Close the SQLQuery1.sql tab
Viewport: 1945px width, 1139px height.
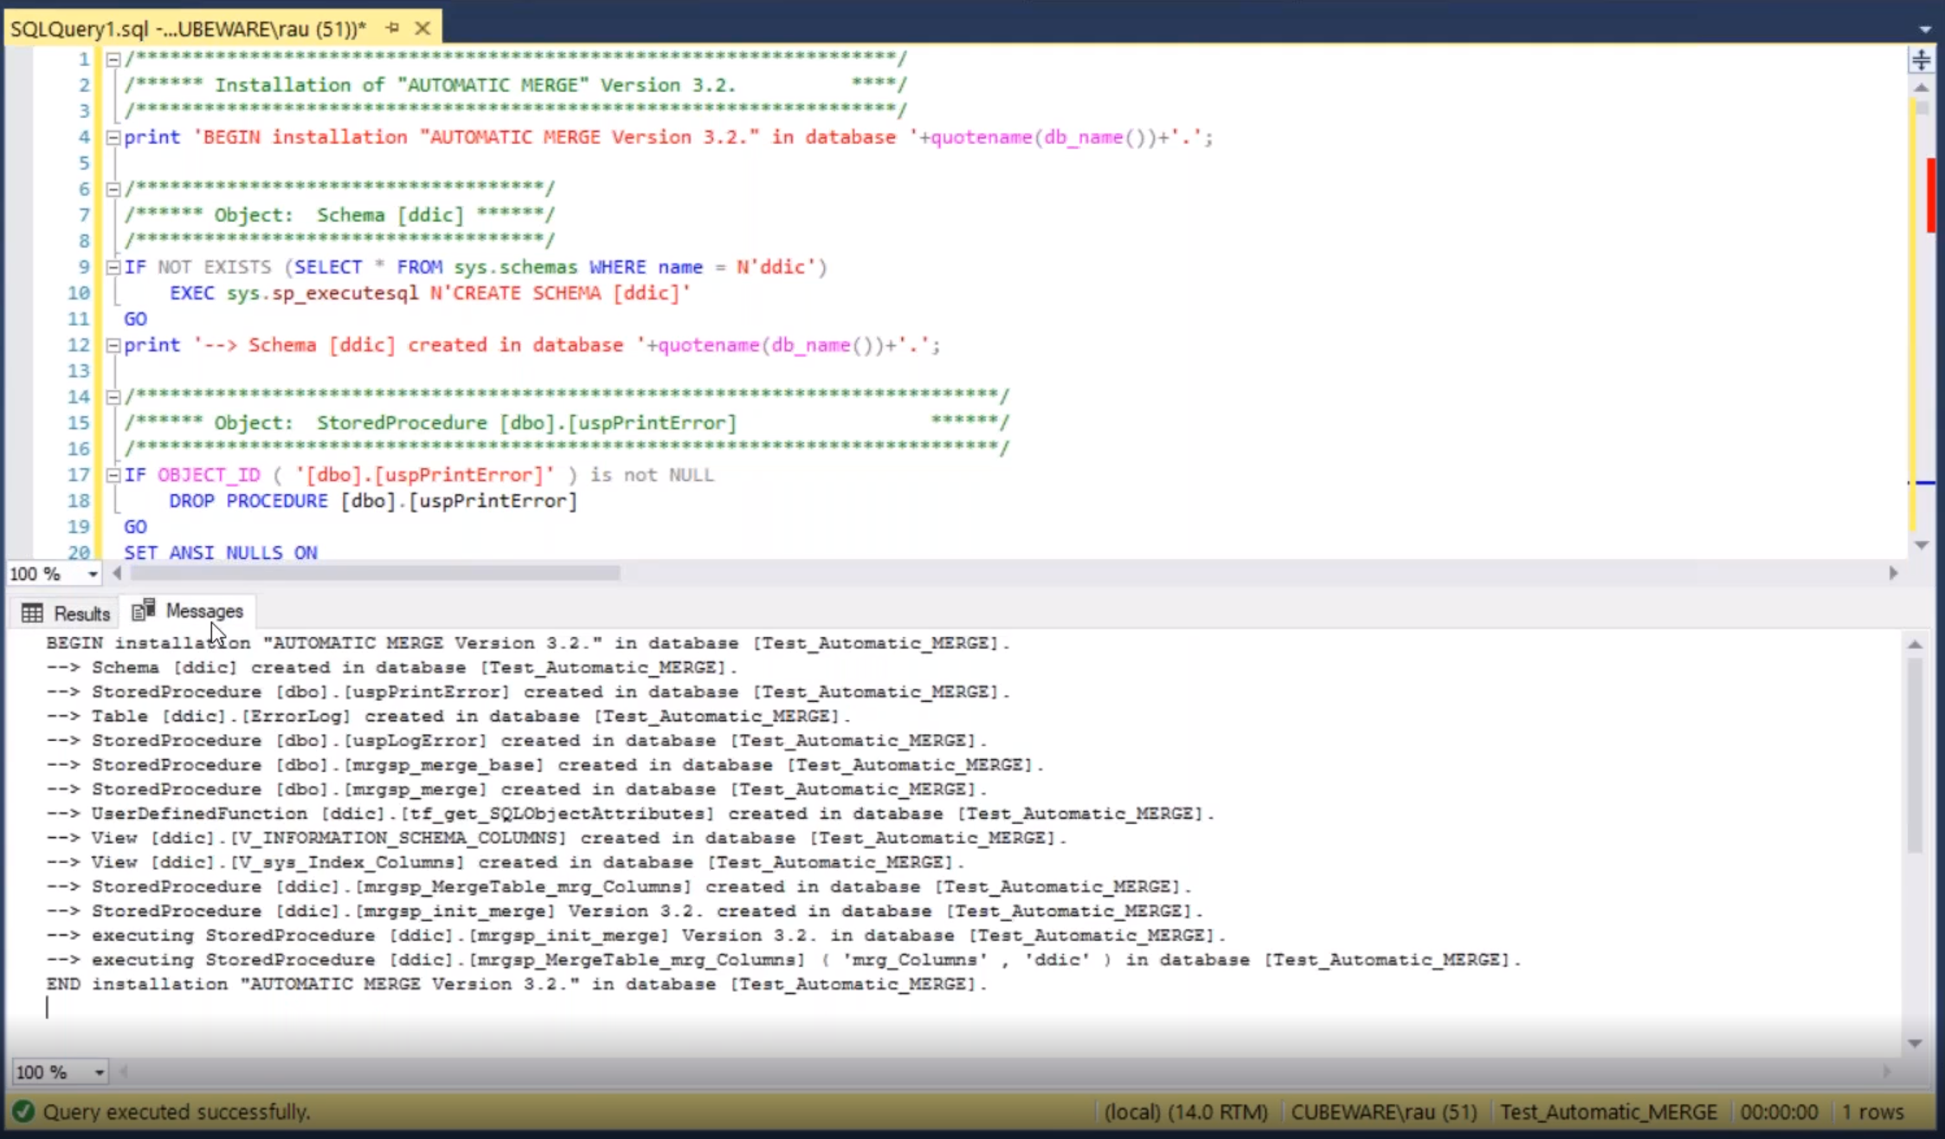pos(422,28)
